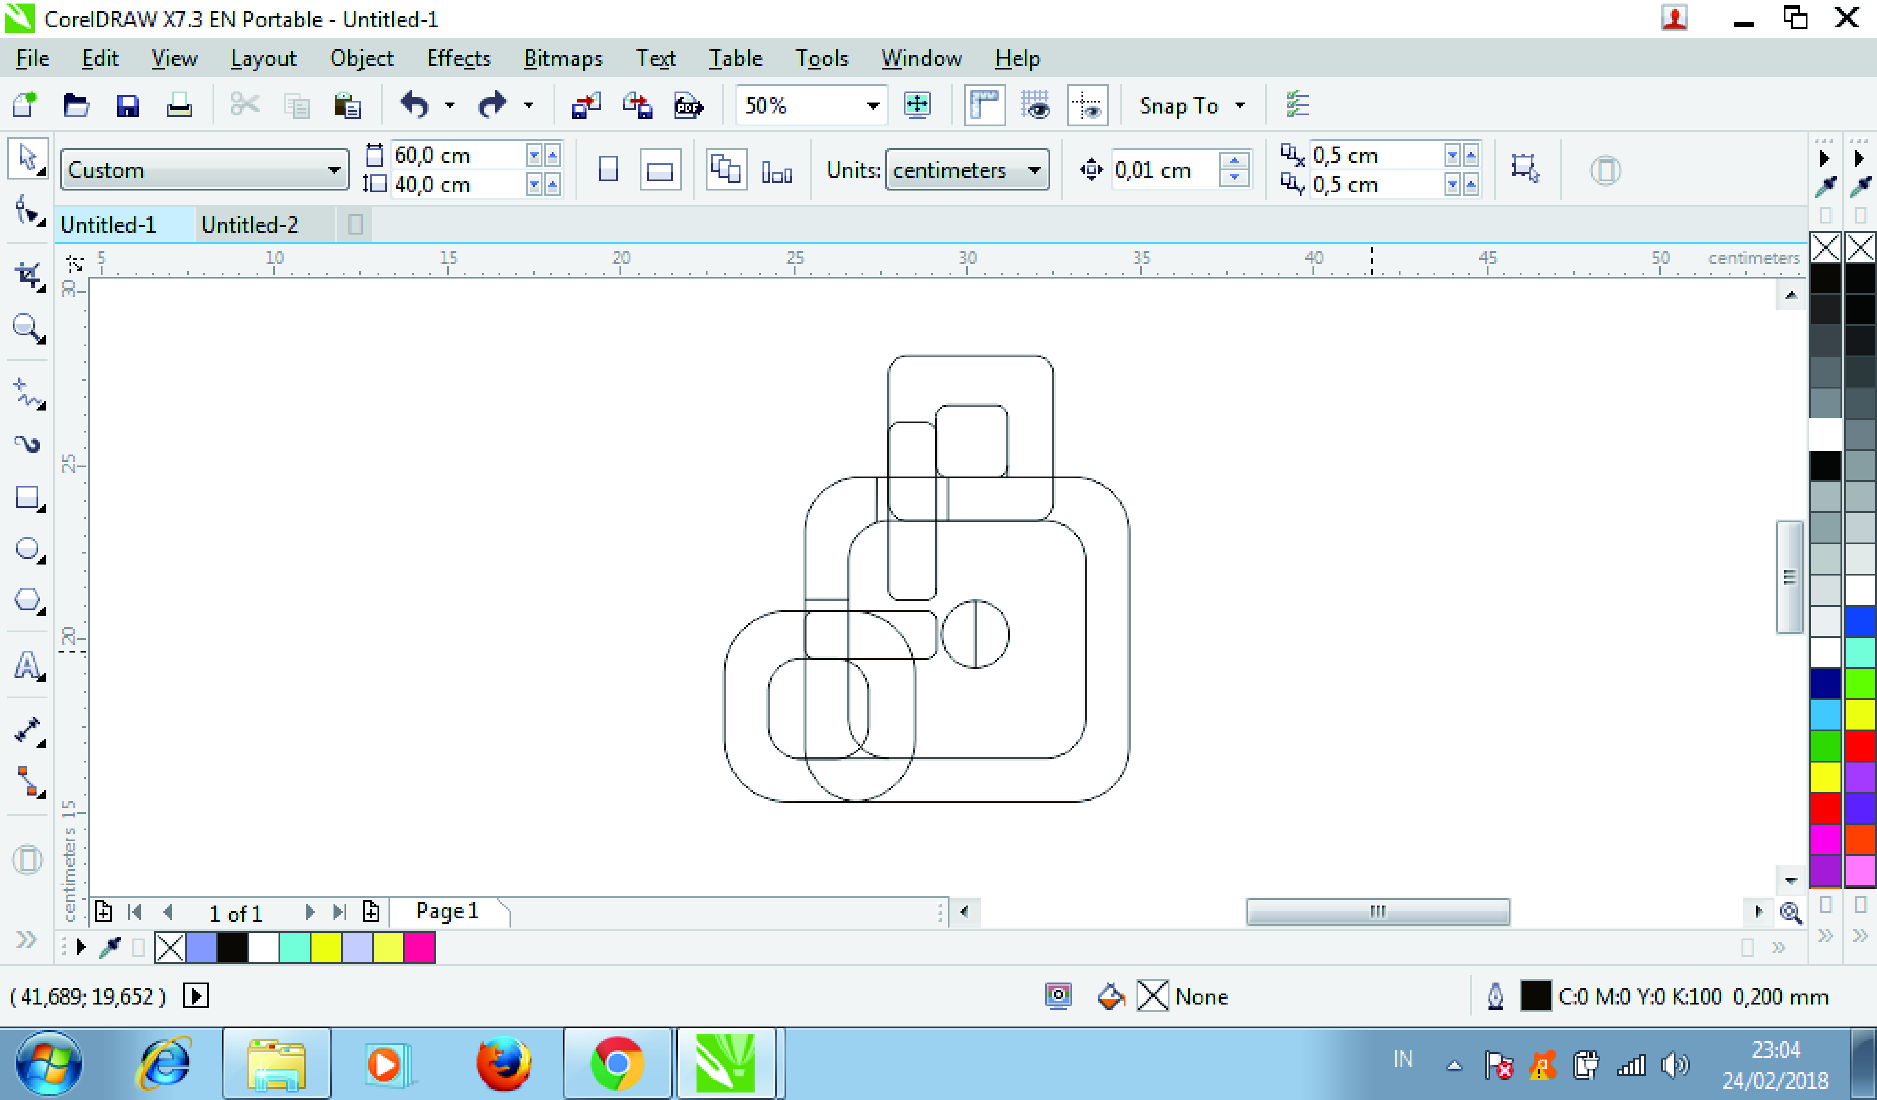Open the Effects menu
1877x1100 pixels.
point(458,58)
